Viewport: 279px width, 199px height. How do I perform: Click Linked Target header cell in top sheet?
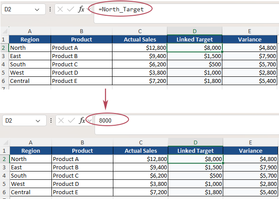tap(195, 39)
